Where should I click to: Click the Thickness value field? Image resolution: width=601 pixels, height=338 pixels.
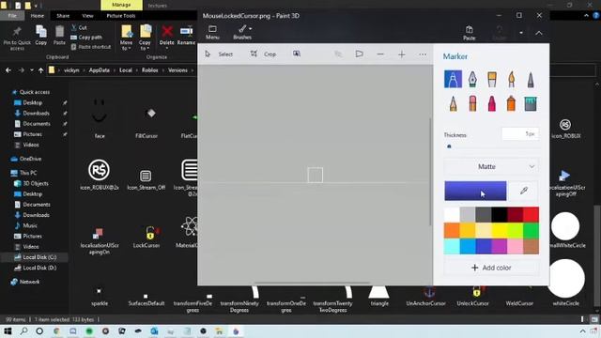coord(520,133)
